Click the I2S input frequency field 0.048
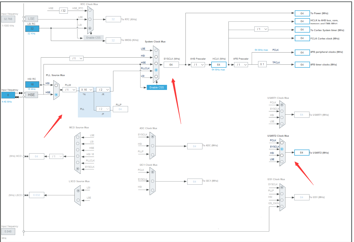 tap(8, 231)
